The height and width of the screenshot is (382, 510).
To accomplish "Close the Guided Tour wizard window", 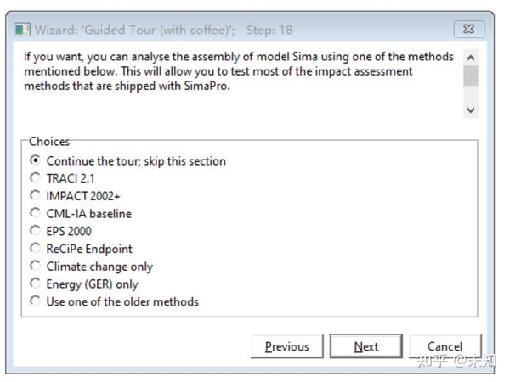I will 468,30.
